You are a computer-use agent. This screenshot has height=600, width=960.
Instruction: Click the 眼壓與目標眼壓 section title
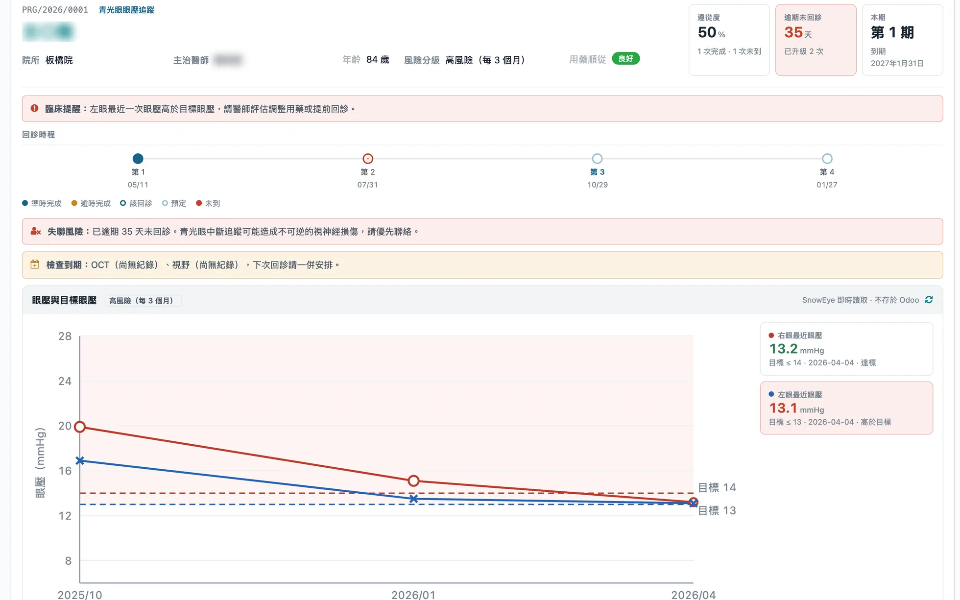tap(64, 300)
